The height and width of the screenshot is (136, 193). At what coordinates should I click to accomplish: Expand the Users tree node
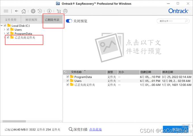pyautogui.click(x=5, y=30)
